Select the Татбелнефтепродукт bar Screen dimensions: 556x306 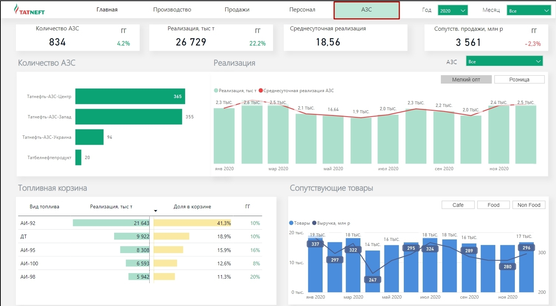78,157
